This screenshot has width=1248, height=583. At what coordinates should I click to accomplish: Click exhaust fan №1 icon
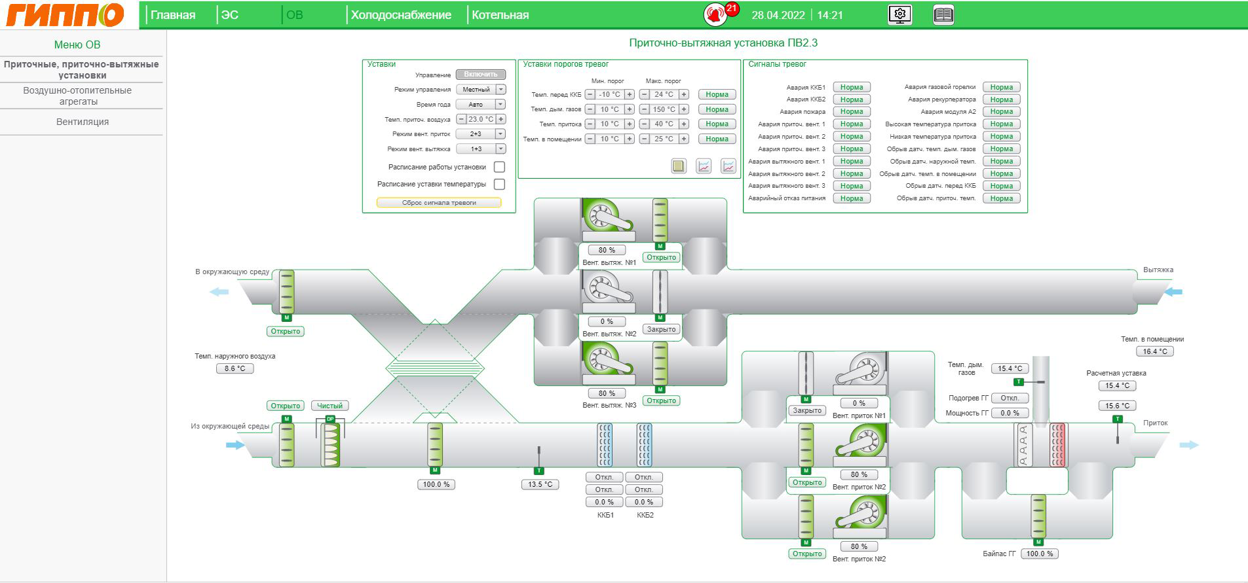(607, 217)
